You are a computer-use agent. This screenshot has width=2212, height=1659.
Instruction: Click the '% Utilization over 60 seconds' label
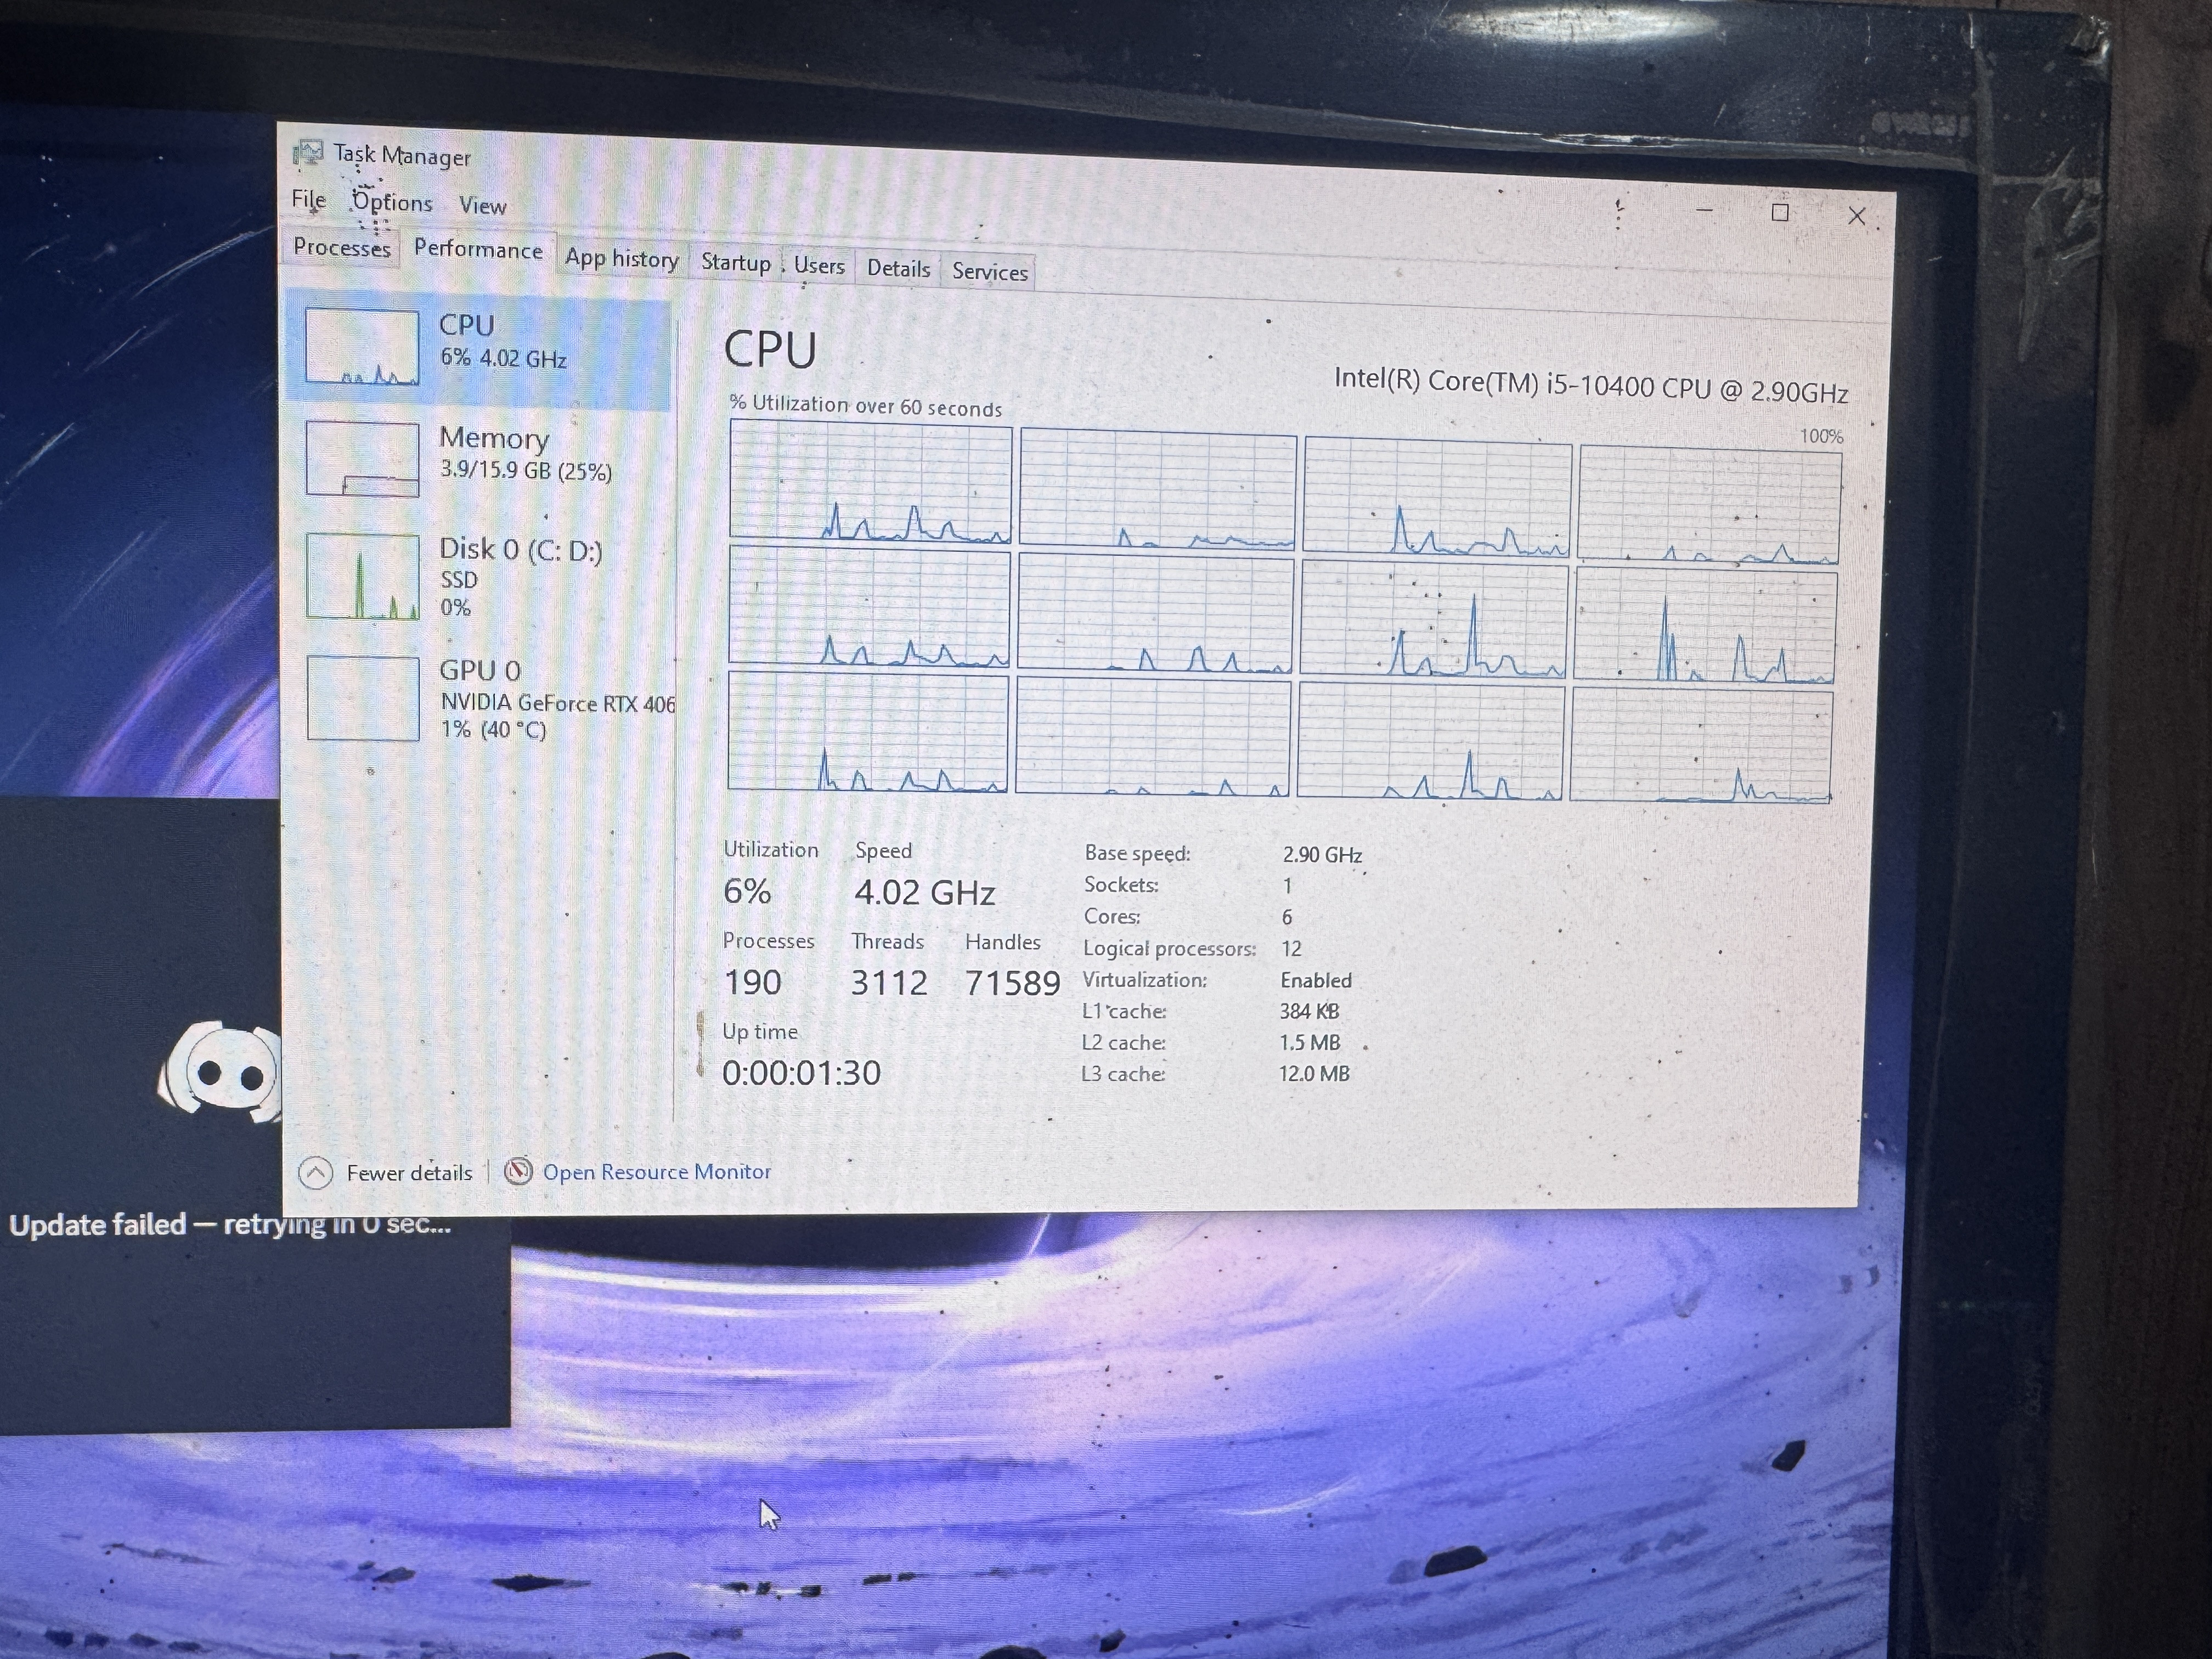(x=865, y=405)
